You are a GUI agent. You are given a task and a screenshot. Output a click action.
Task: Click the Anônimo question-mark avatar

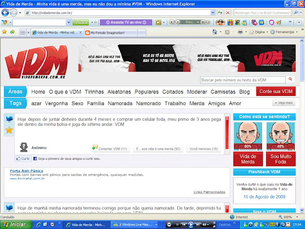click(x=24, y=147)
